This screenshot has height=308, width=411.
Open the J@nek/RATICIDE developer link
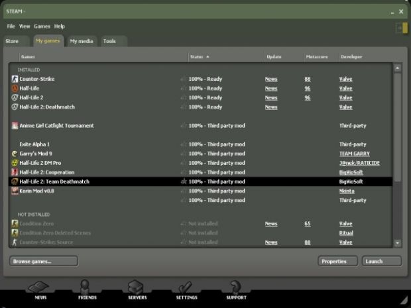point(359,163)
